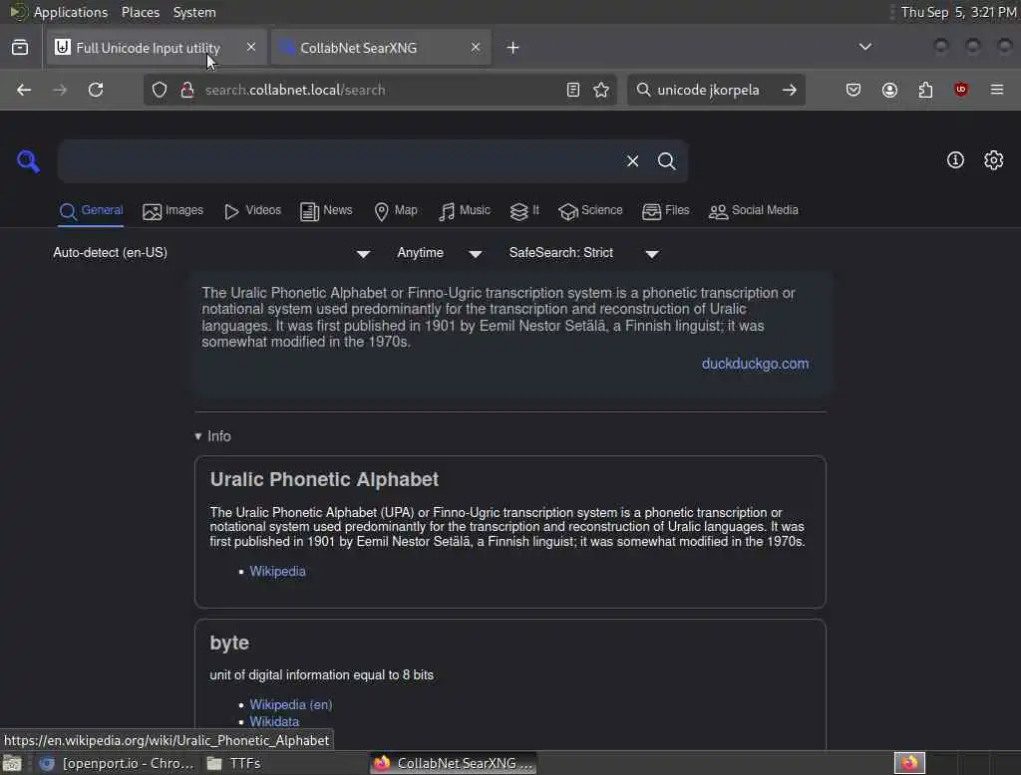Viewport: 1021px width, 775px height.
Task: List all tabs with the chevron
Action: [864, 47]
